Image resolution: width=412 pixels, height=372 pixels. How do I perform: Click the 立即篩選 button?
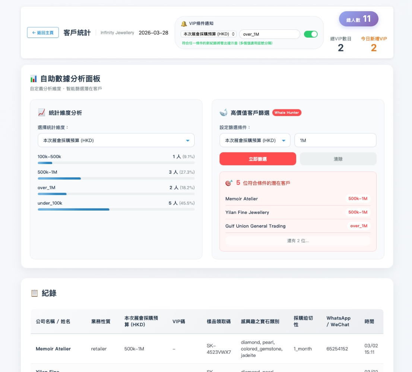point(258,159)
